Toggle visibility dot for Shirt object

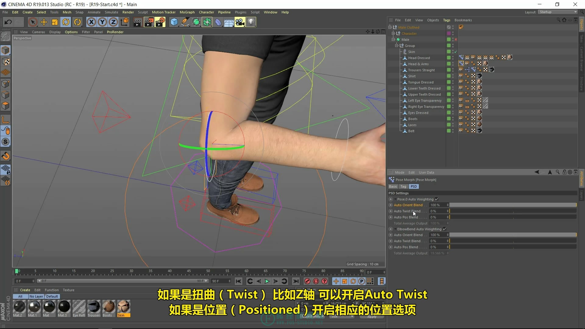(453, 76)
